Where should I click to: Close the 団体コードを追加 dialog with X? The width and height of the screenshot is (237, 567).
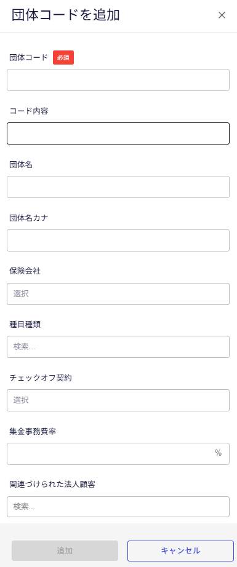222,15
